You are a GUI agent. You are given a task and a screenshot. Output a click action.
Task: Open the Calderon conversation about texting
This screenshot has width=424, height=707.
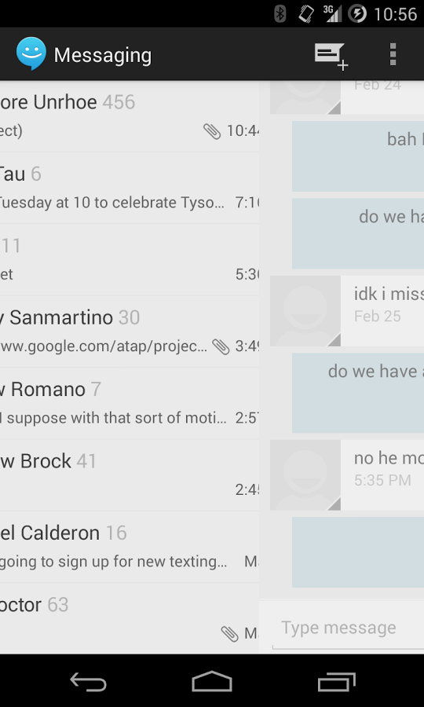[130, 547]
